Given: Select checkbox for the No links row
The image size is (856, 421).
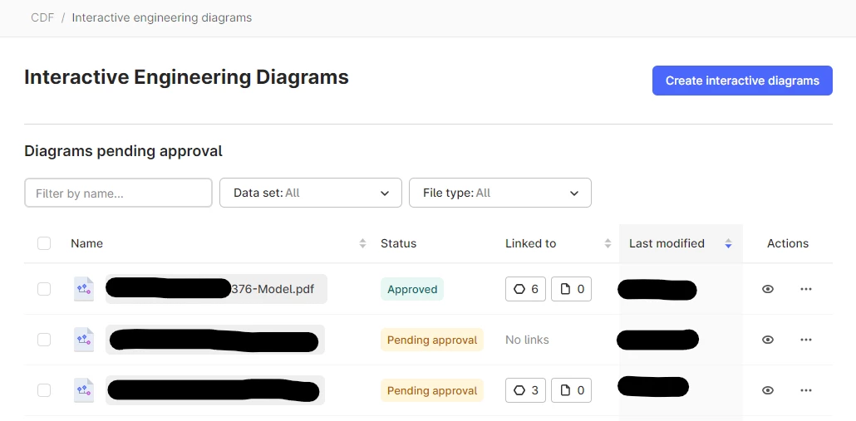Looking at the screenshot, I should pos(44,340).
